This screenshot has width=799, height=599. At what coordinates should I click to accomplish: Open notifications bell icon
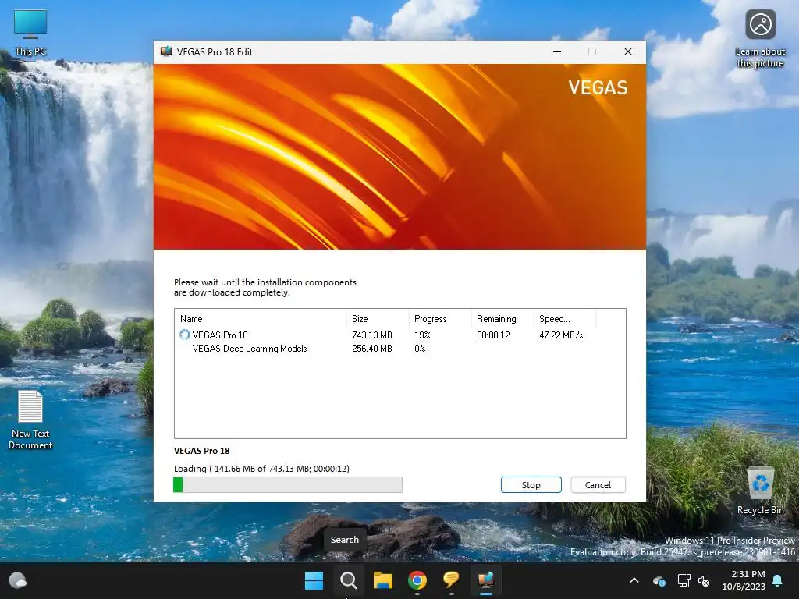tap(778, 580)
